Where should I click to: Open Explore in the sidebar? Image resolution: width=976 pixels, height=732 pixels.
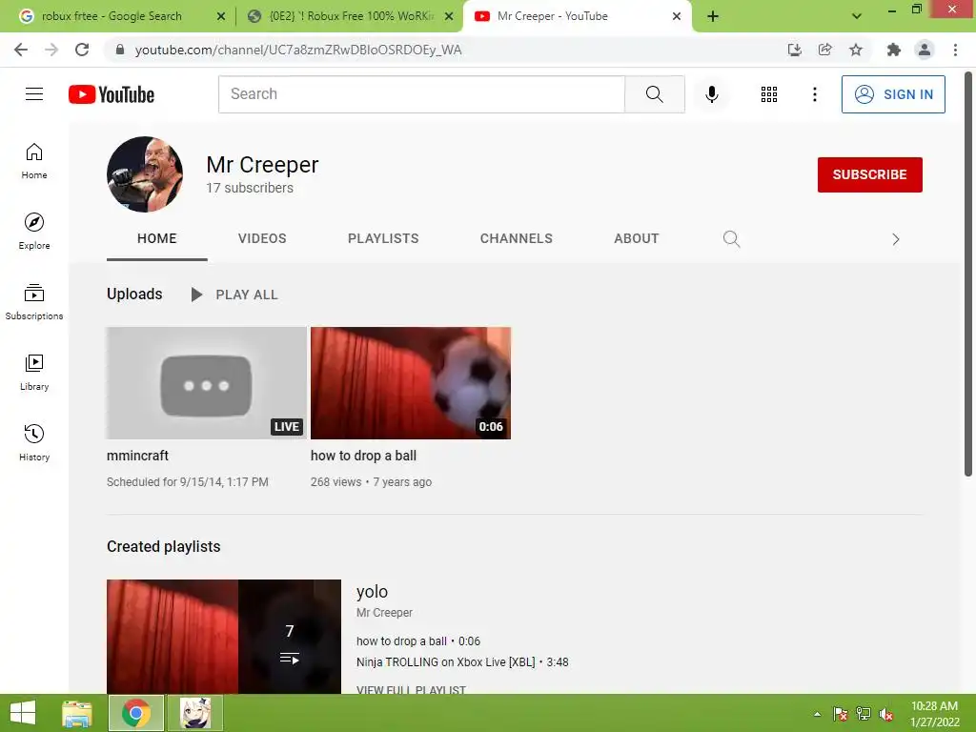(x=34, y=231)
